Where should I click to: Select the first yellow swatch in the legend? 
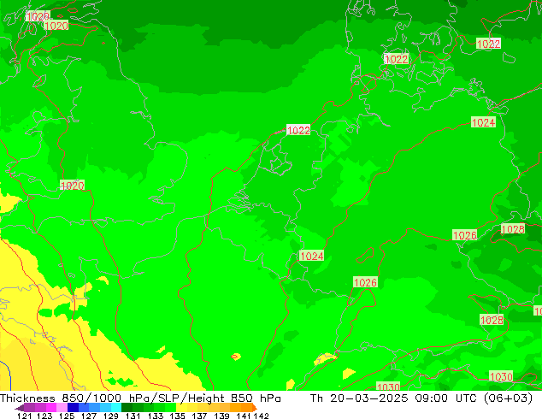[x=181, y=407]
